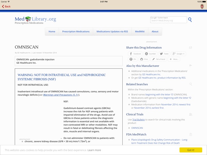Dismiss cookie notice with Got it!
Image resolution: width=207 pixels, height=155 pixels.
[191, 150]
